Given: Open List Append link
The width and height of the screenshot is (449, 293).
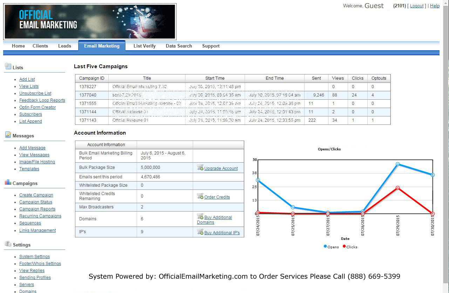Looking at the screenshot, I should point(30,121).
